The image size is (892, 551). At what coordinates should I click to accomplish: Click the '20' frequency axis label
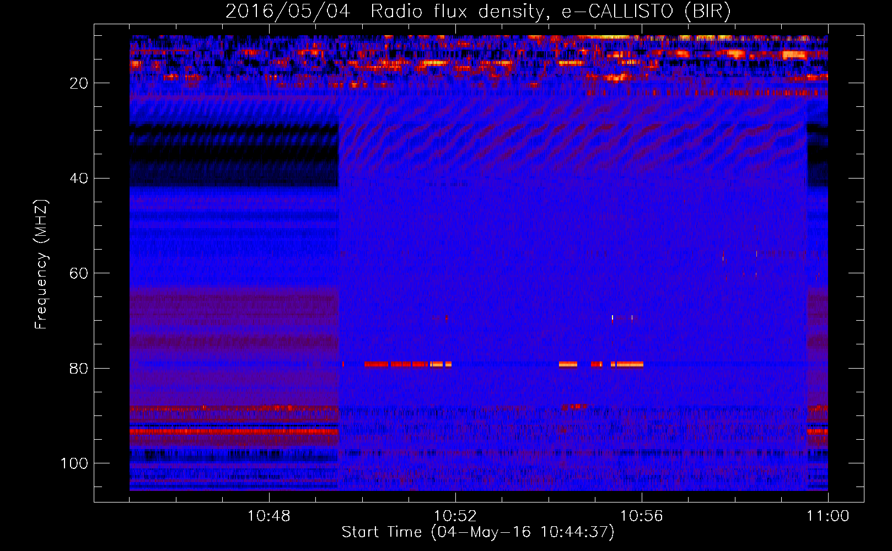(79, 83)
